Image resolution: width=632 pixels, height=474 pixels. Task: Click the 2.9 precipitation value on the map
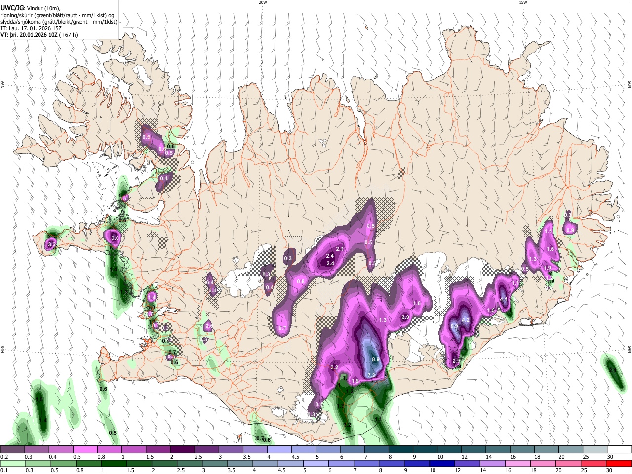tap(405, 317)
